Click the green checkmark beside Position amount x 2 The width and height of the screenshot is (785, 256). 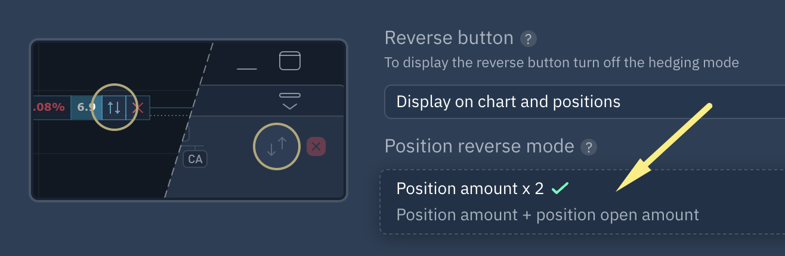point(560,189)
